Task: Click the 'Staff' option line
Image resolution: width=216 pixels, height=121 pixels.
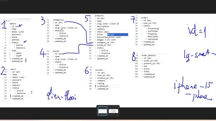Action: [19, 56]
